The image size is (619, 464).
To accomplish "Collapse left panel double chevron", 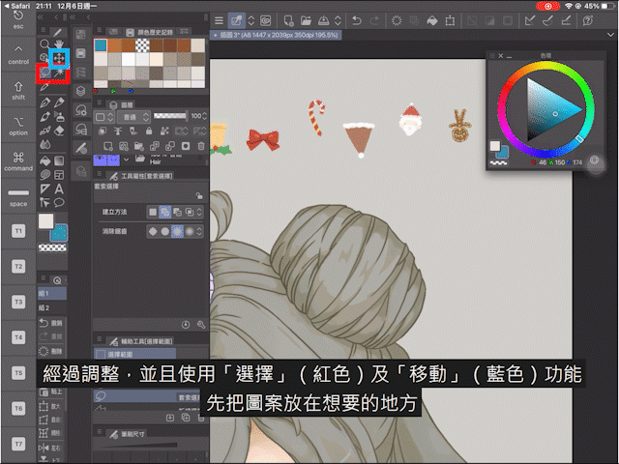I will [x=40, y=17].
